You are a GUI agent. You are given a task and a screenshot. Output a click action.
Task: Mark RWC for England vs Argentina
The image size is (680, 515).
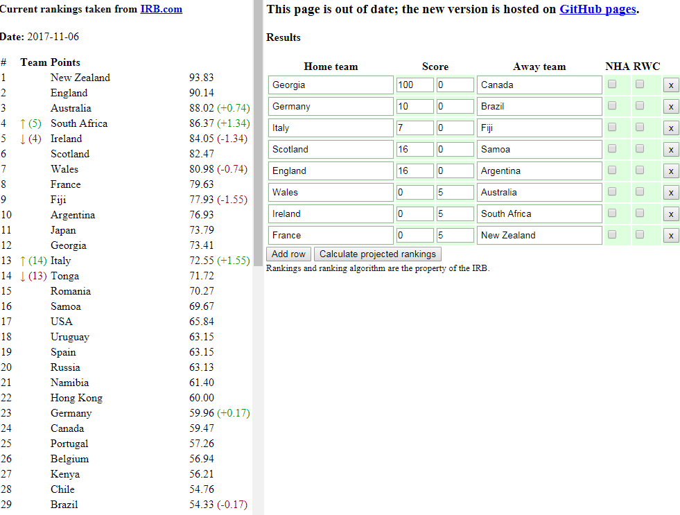640,170
